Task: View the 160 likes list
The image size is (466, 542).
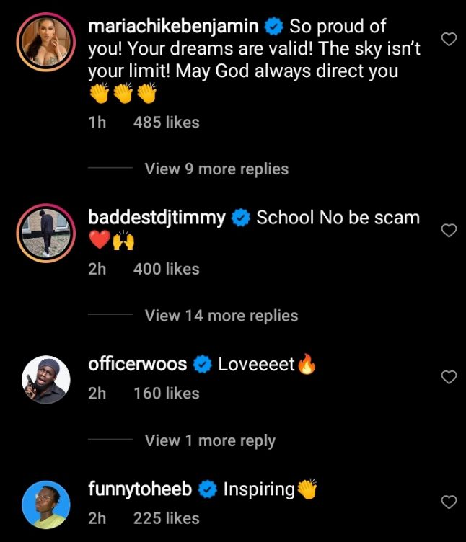Action: point(166,394)
